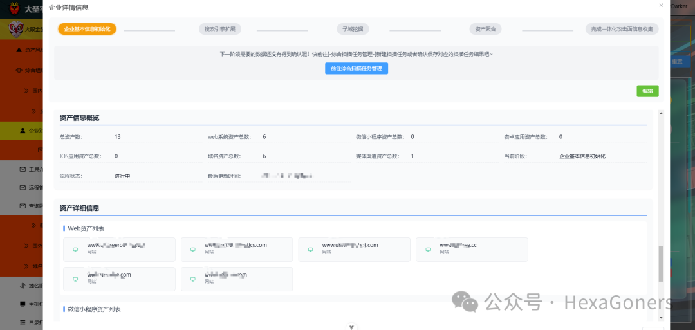
Task: Click the down chevron at the dialog bottom
Action: coord(351,327)
